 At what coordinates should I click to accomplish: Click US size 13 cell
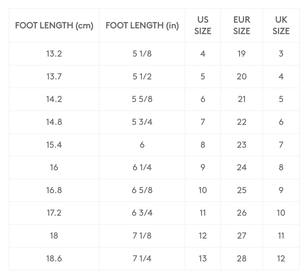pyautogui.click(x=203, y=259)
